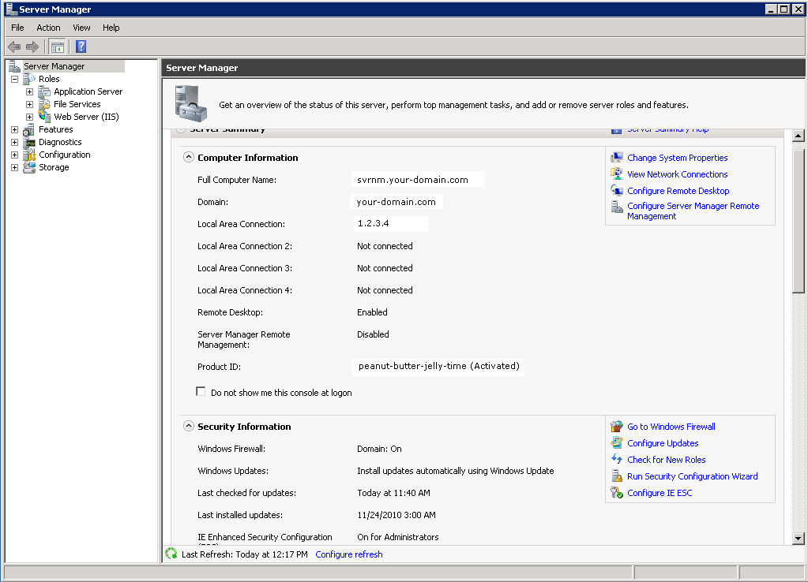Expand the Web Server (IIS) node
Screen dimensions: 808x582
click(29, 117)
